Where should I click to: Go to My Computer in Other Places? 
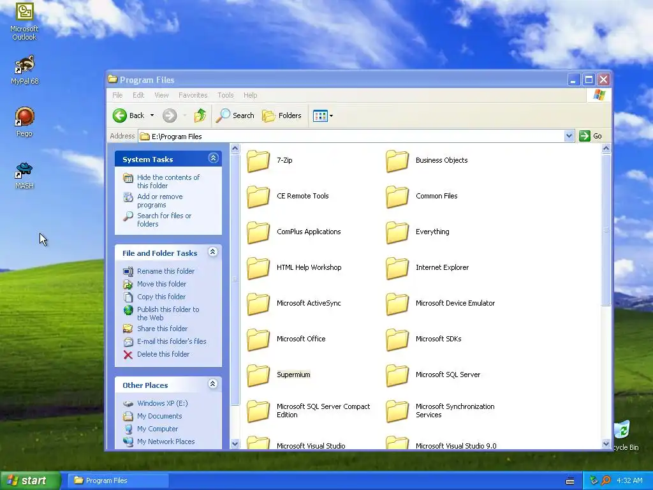158,429
